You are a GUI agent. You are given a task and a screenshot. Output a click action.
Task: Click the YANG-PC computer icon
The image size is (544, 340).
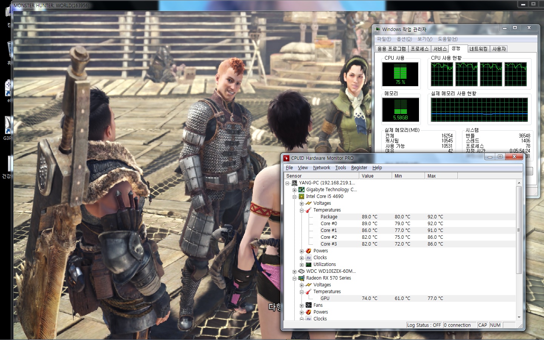coord(294,183)
